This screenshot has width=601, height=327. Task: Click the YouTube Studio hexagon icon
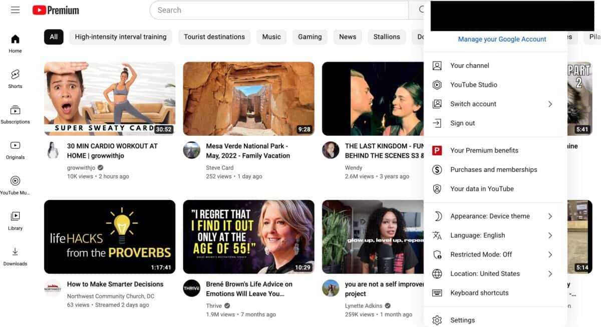tap(437, 85)
